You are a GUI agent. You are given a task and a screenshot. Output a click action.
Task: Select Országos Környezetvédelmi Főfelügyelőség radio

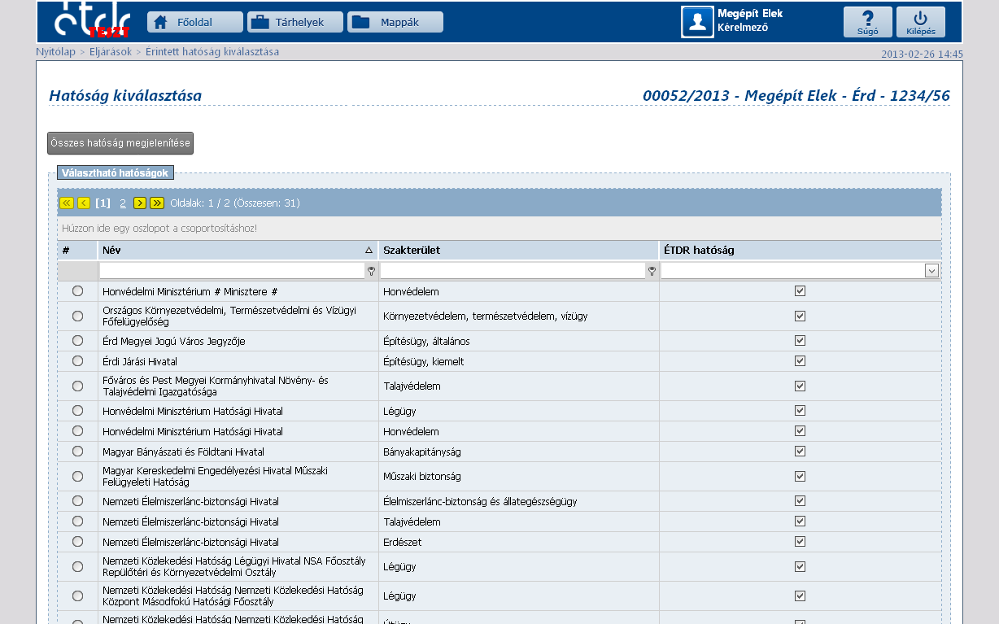tap(77, 316)
